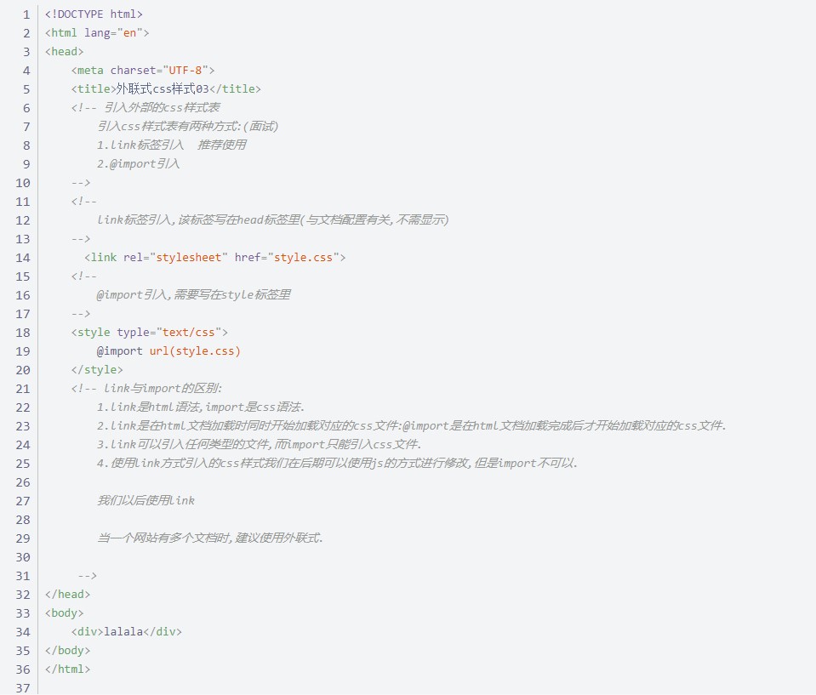
Task: Click the closing html tag
Action: click(67, 669)
